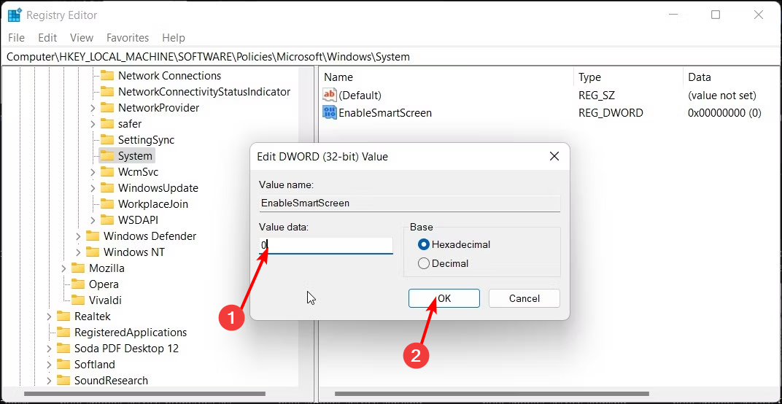Click the Value name field EnableSmartScreen
782x404 pixels.
pos(409,203)
